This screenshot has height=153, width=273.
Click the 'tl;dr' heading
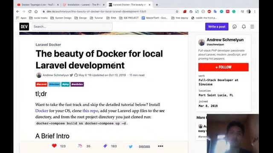coord(41,93)
